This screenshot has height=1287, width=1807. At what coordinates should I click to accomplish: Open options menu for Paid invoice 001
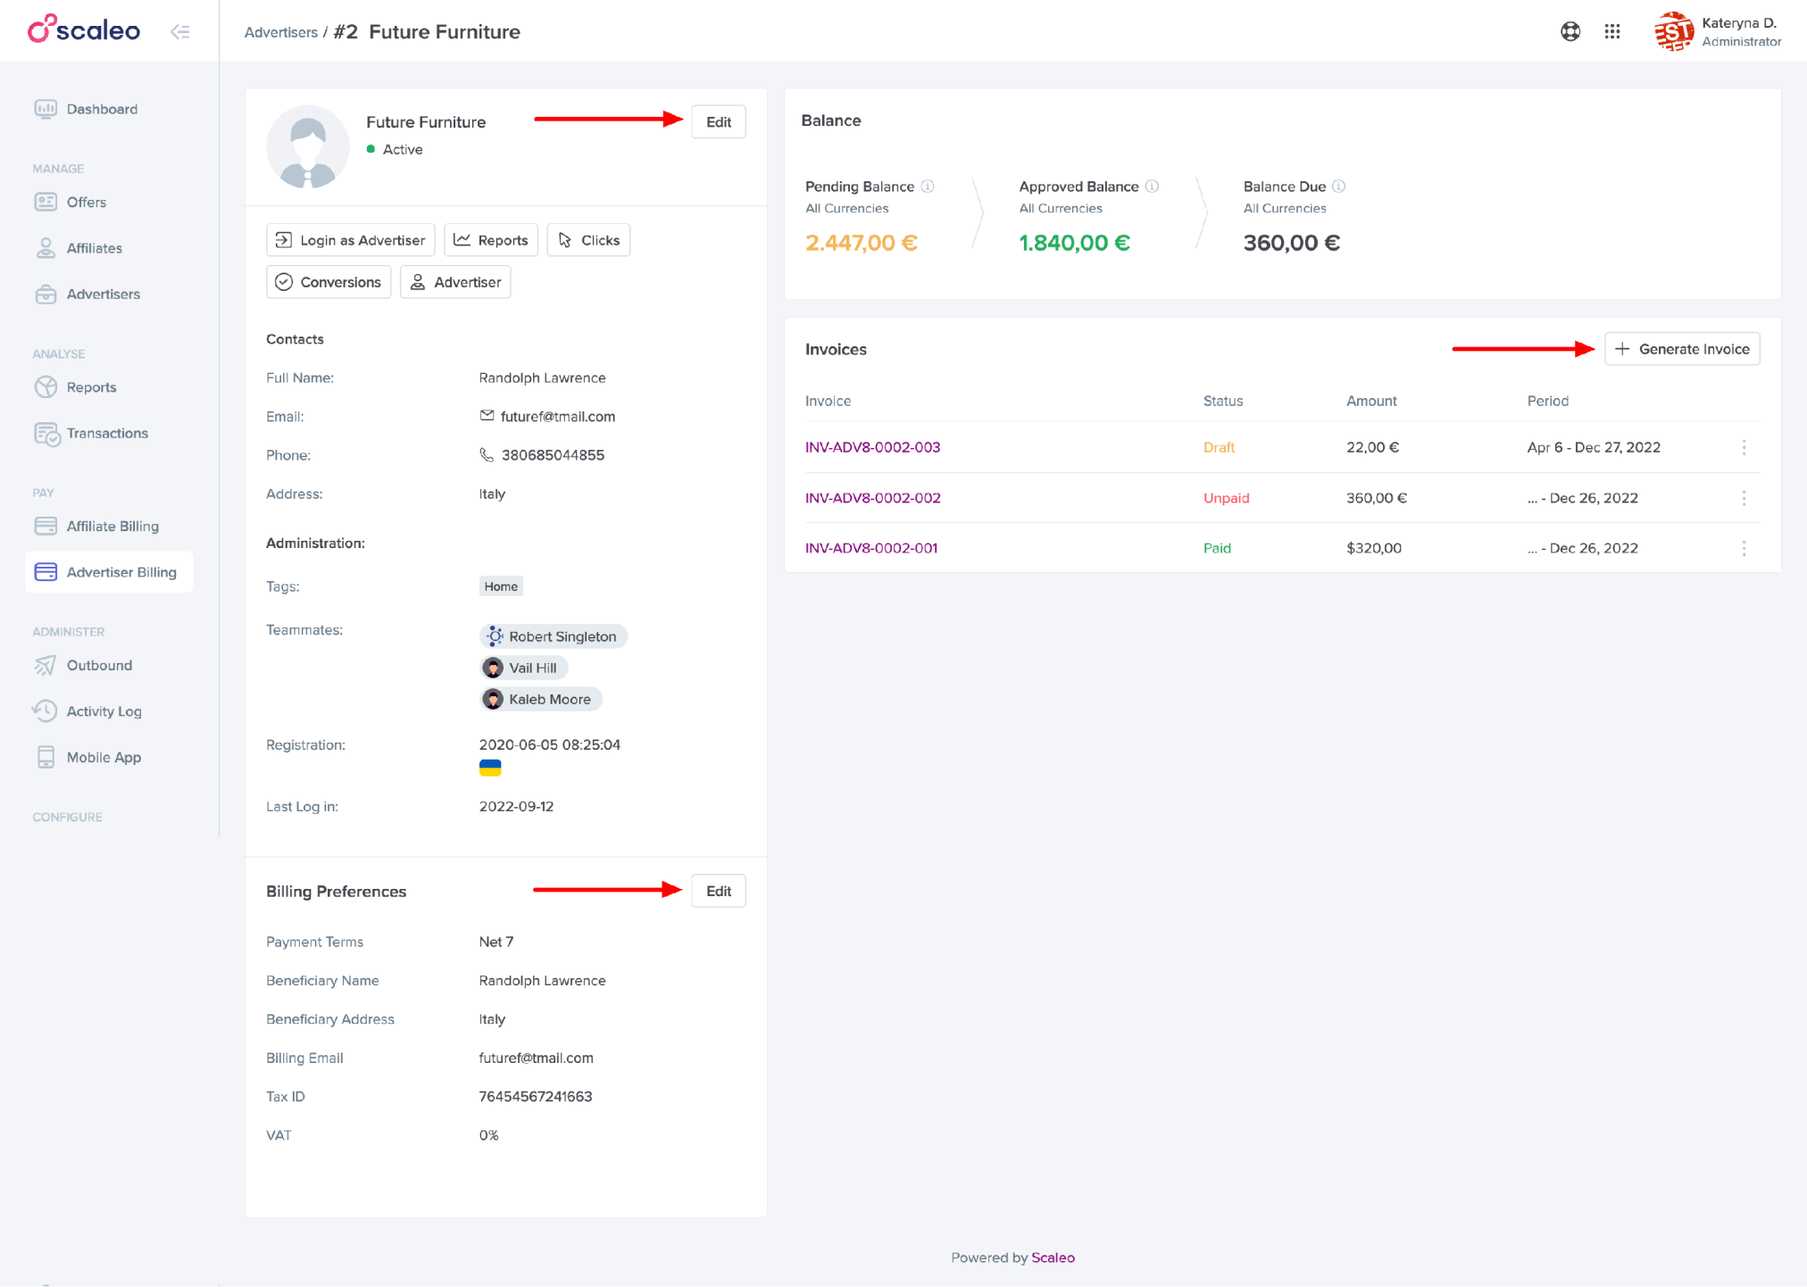[x=1744, y=548]
